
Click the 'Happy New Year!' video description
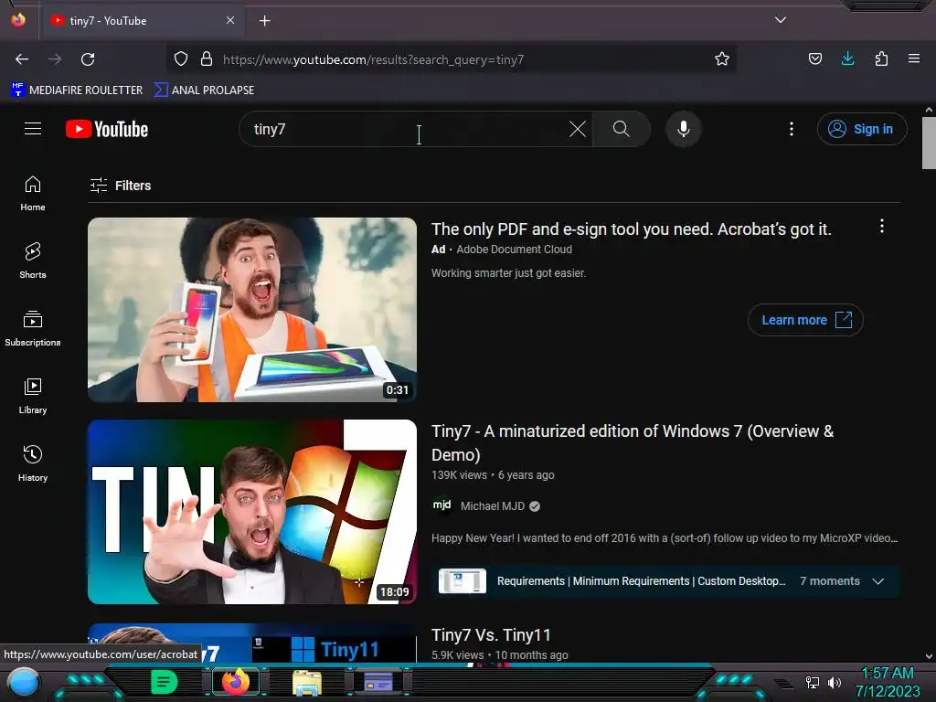click(x=665, y=537)
